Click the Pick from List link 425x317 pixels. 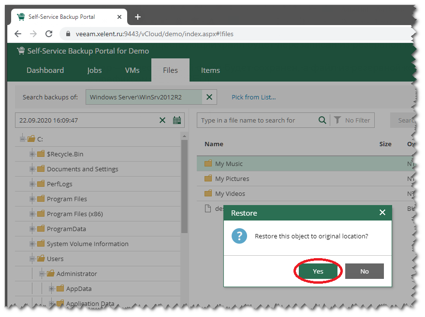tap(254, 97)
